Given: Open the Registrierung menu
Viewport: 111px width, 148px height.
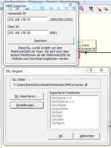Looking at the screenshot, I should point(70,2).
